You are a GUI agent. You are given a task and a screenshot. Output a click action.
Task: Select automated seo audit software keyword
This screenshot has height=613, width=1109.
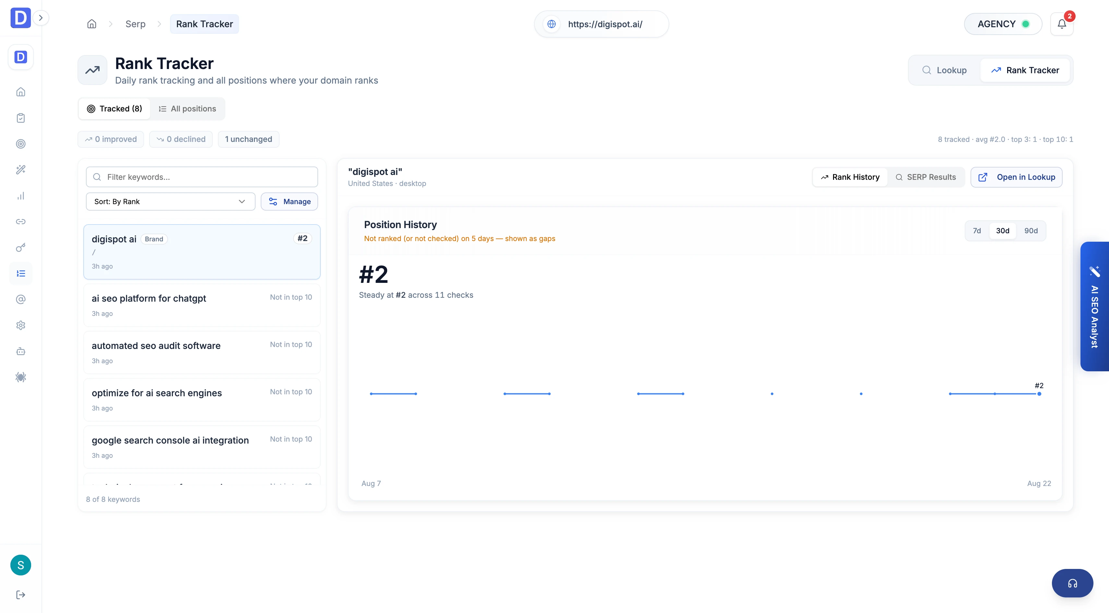click(x=202, y=352)
